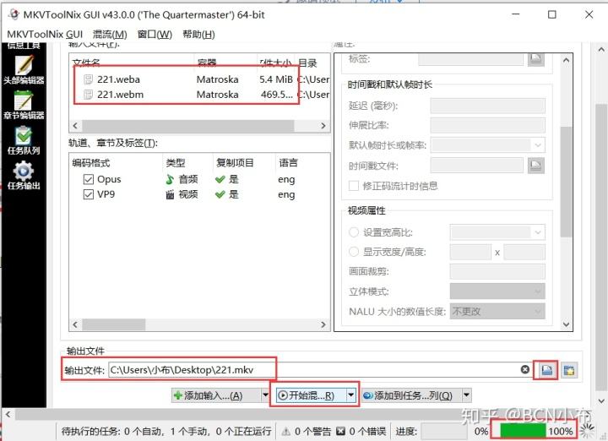Click the 221.webm file icon

(89, 95)
